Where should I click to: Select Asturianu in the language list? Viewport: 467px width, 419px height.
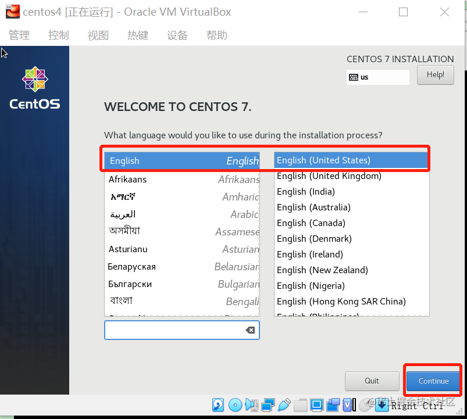tap(182, 249)
